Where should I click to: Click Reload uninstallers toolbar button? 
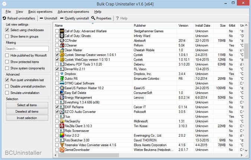19,18
